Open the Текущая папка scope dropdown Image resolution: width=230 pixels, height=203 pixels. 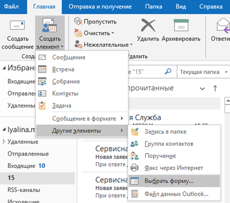[x=204, y=72]
